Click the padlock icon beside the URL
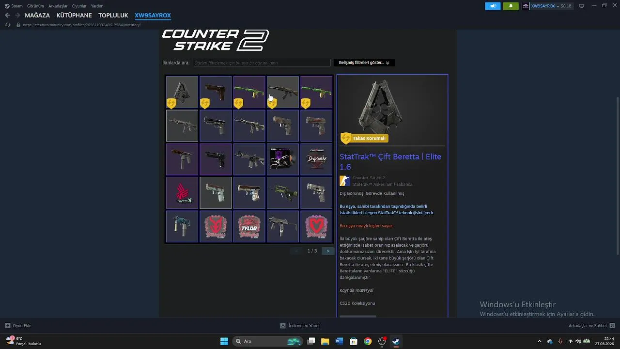Image resolution: width=620 pixels, height=349 pixels. click(x=18, y=25)
